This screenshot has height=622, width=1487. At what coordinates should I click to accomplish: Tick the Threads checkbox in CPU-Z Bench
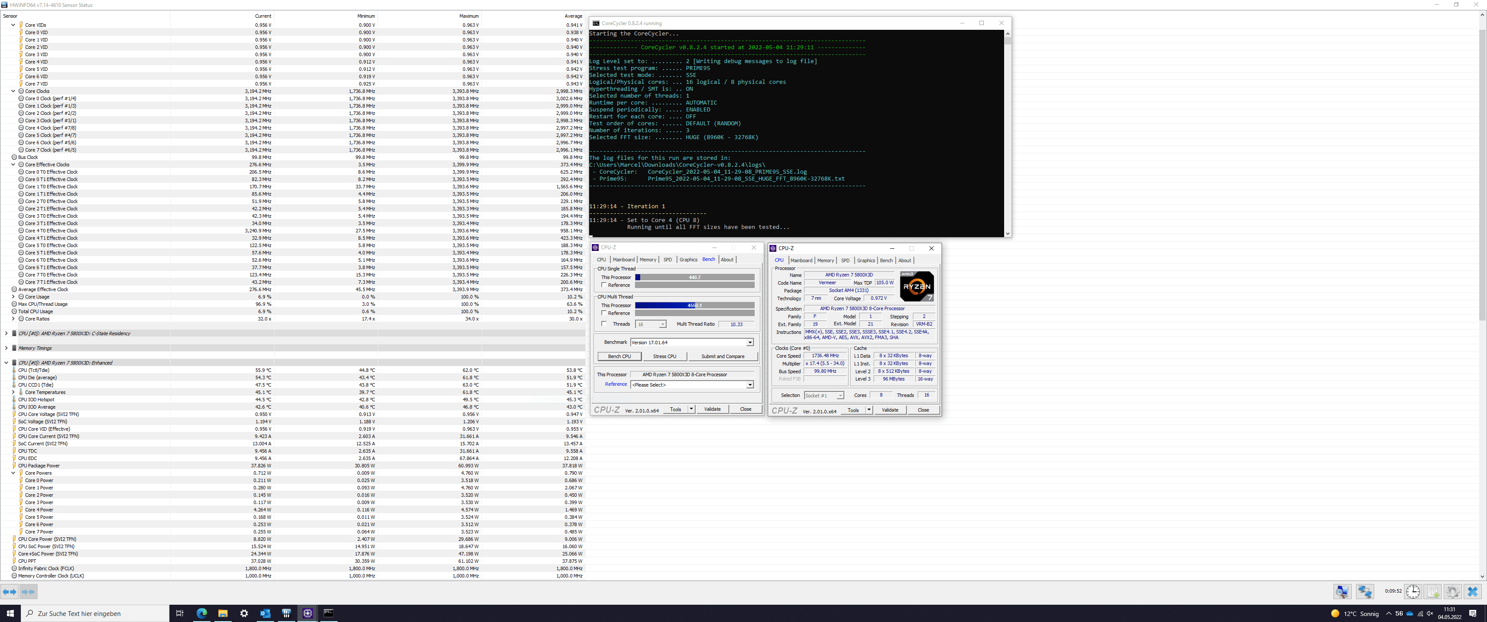tap(604, 324)
